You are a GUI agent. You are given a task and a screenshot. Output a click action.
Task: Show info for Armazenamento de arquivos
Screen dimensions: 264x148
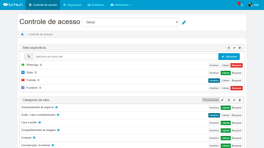coord(56,107)
